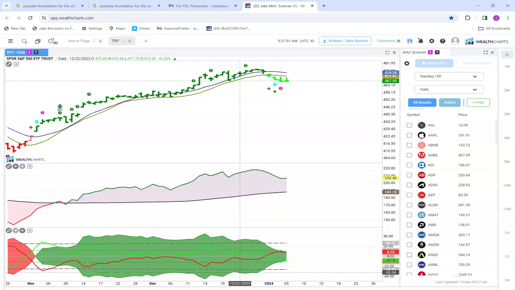The height and width of the screenshot is (290, 515).
Task: Save workspace with floppy disk icon
Action: click(410, 41)
